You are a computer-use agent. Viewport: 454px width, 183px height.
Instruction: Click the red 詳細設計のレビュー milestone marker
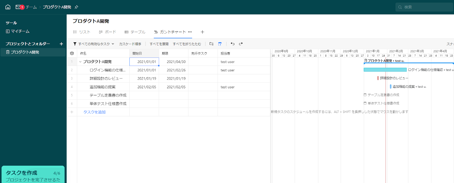click(x=378, y=78)
